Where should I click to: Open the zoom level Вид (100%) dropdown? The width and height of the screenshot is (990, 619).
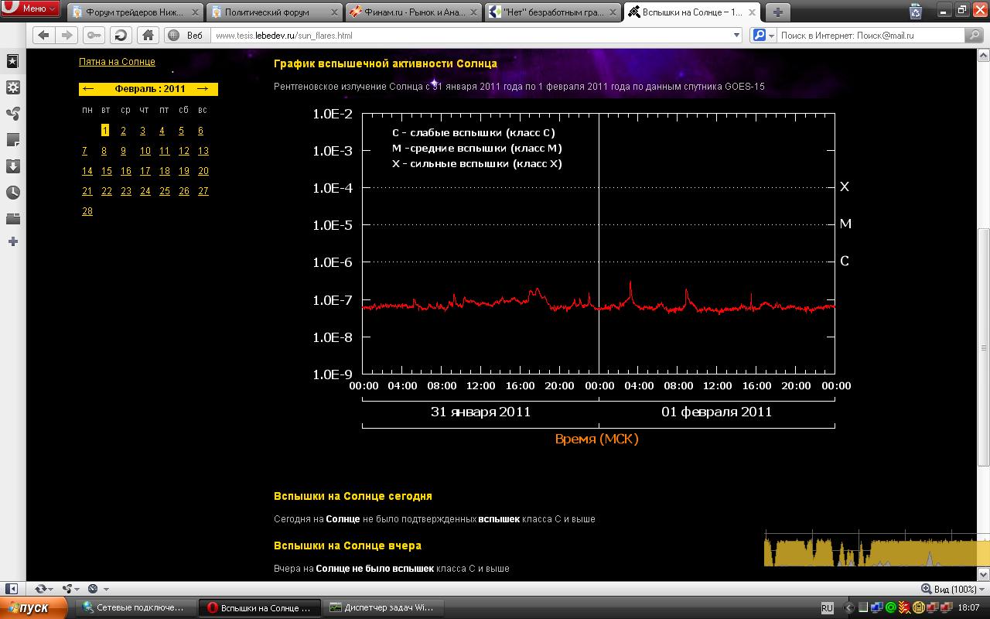point(954,589)
